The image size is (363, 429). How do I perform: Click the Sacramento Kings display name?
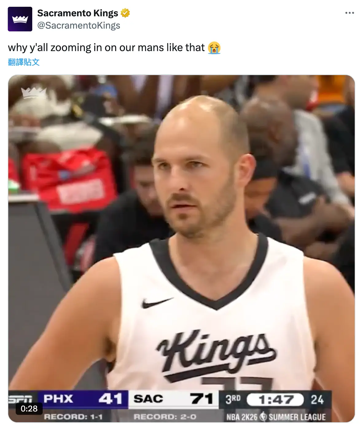(78, 13)
